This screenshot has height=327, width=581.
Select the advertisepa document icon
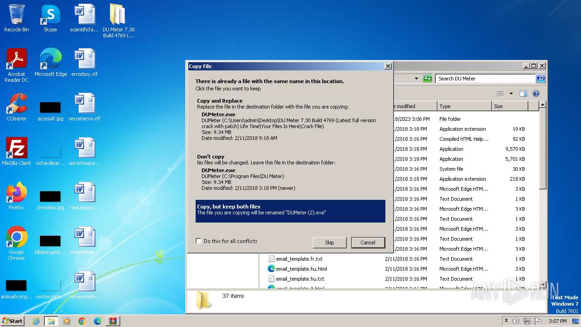[84, 152]
